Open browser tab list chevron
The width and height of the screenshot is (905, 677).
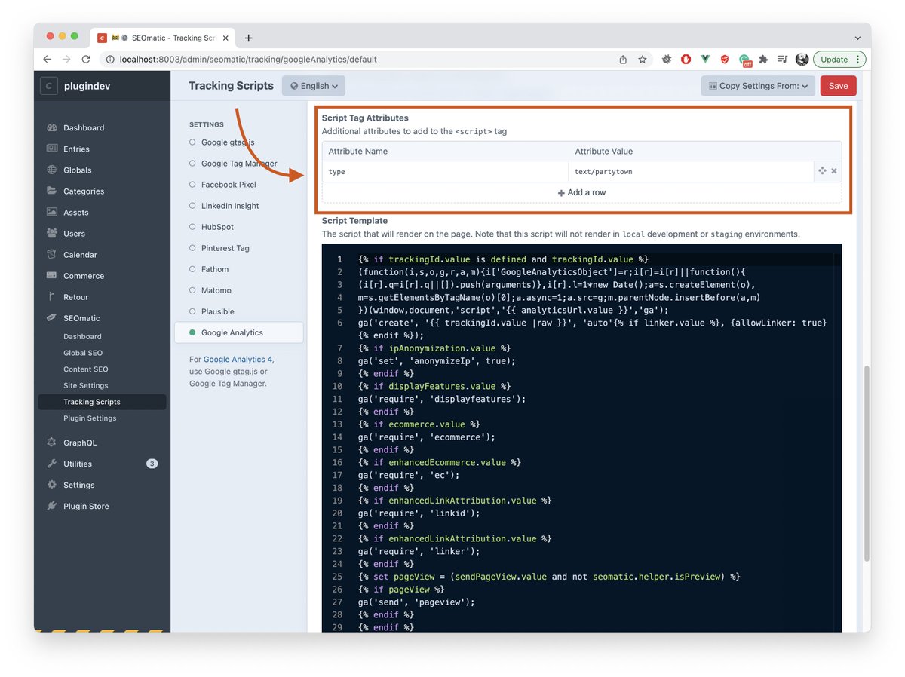tap(857, 38)
